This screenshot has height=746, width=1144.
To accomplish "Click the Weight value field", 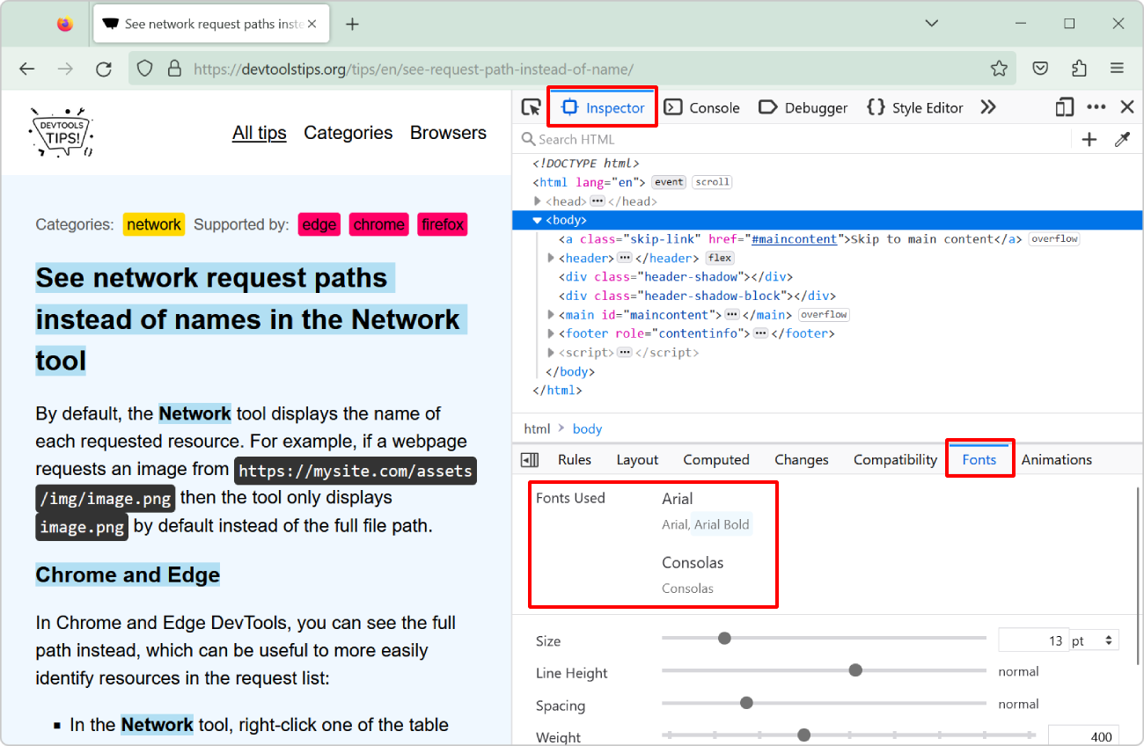I will point(1083,735).
